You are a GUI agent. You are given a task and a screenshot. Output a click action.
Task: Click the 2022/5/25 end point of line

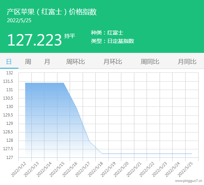192,154
